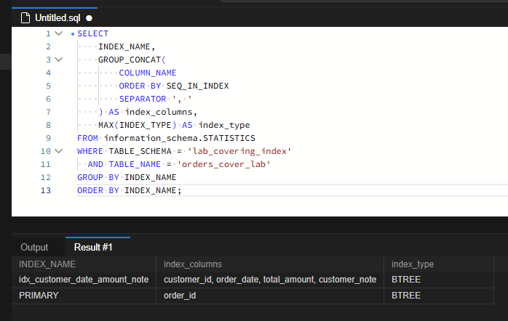Select the Untitled.sql editor tab
This screenshot has height=321, width=508.
55,17
